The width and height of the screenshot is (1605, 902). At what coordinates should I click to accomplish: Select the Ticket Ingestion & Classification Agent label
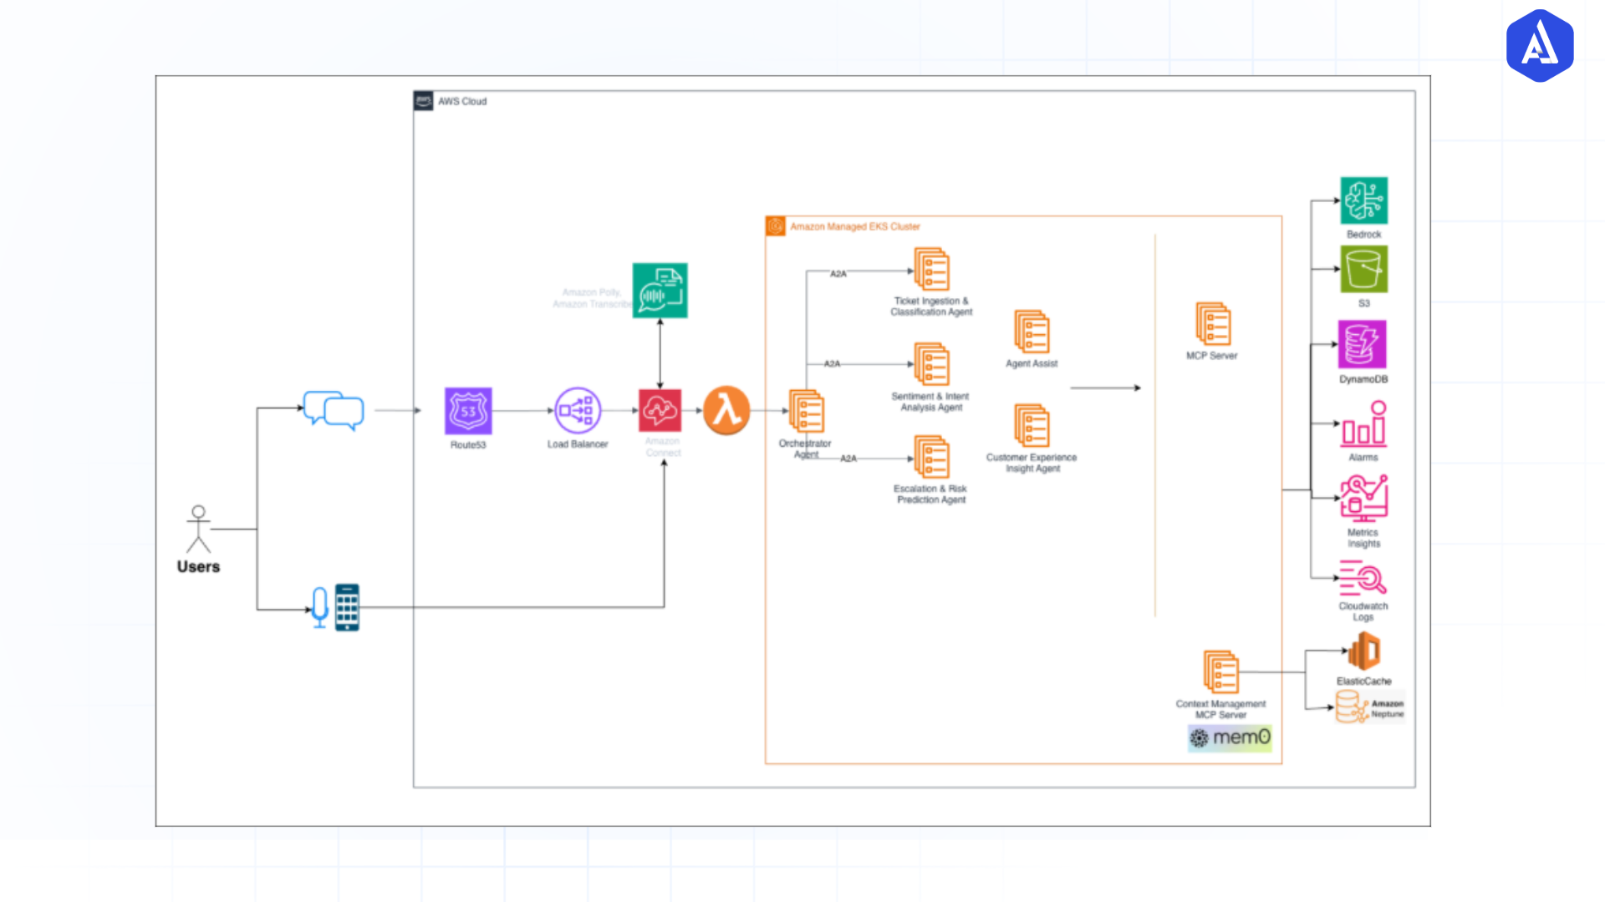(931, 307)
